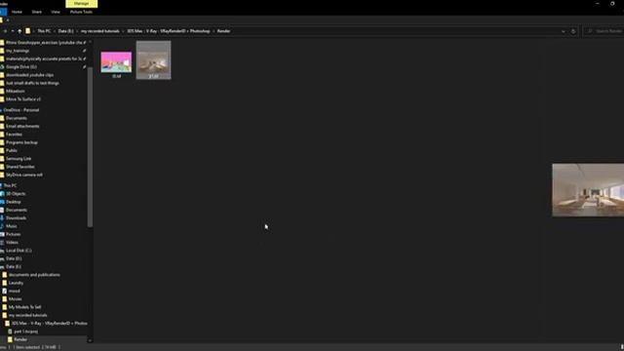Select the 3DS Max V-Ray breadcrumb in address bar
Viewport: 624px width, 351px height.
pyautogui.click(x=169, y=31)
